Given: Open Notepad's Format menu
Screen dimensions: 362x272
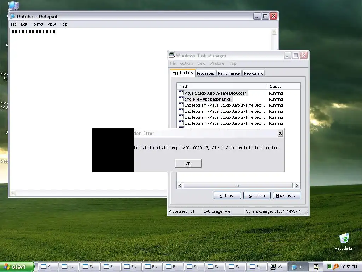Looking at the screenshot, I should (x=37, y=24).
